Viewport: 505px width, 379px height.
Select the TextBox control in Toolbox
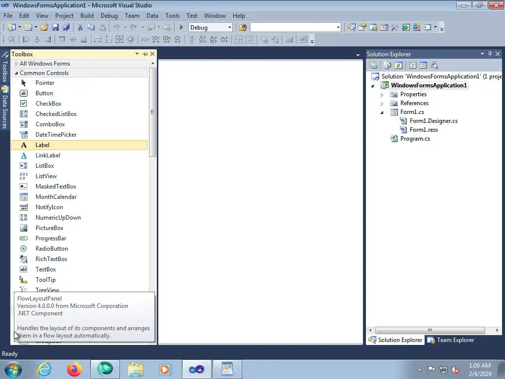click(79, 269)
